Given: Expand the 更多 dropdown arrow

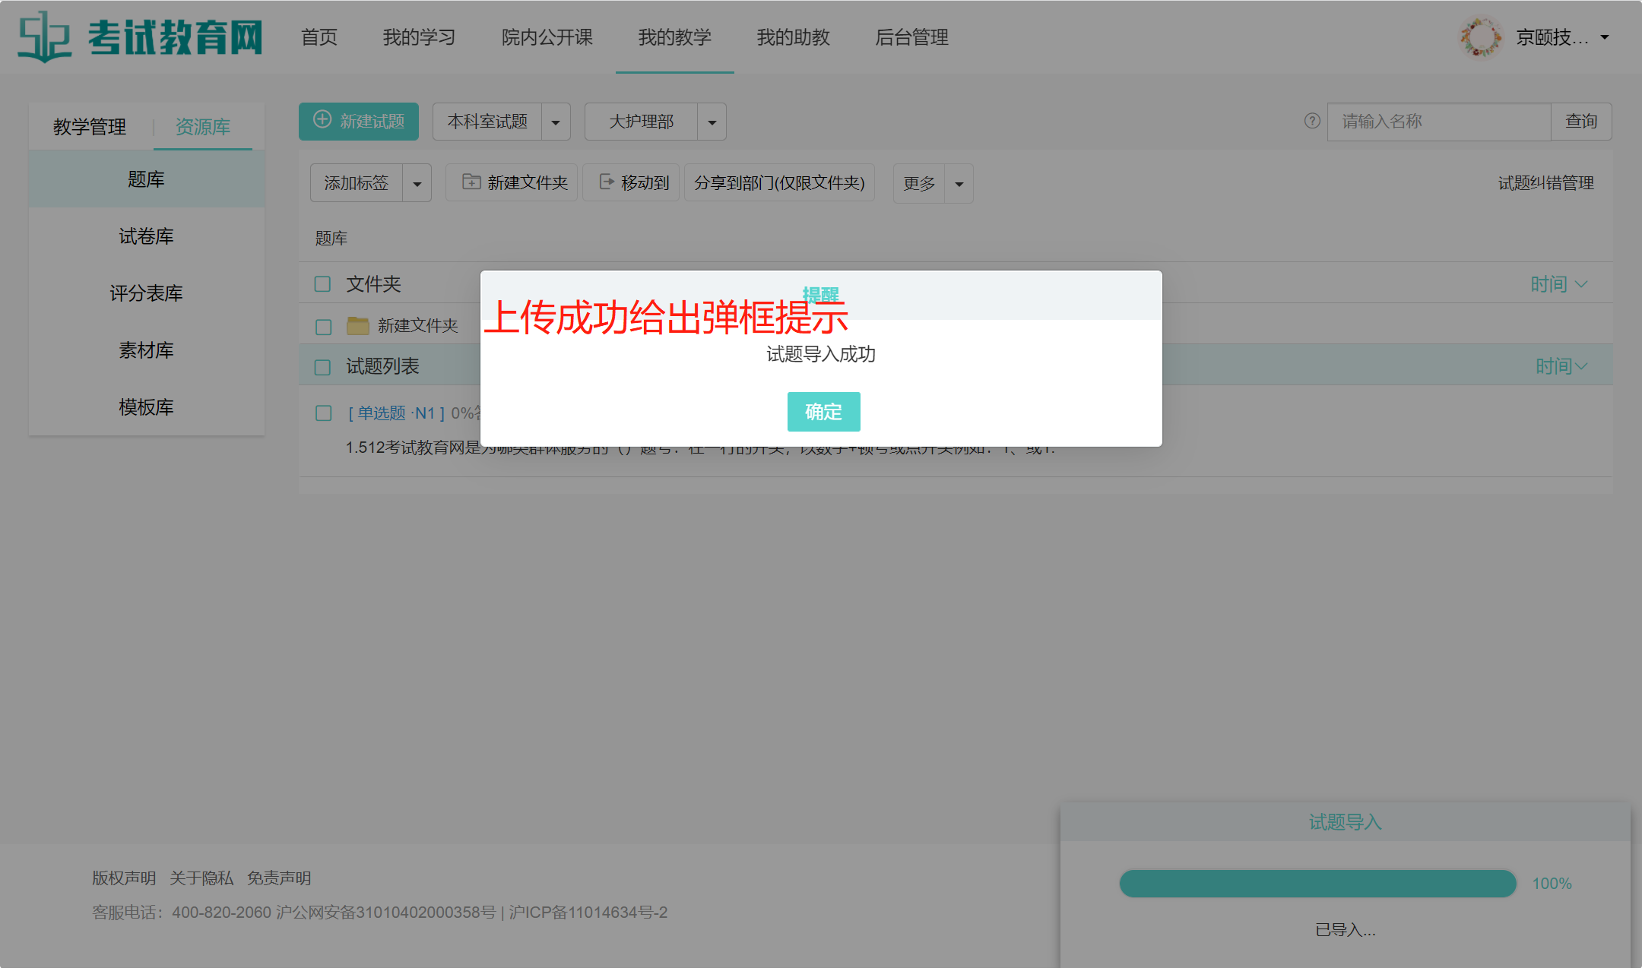Looking at the screenshot, I should 959,184.
